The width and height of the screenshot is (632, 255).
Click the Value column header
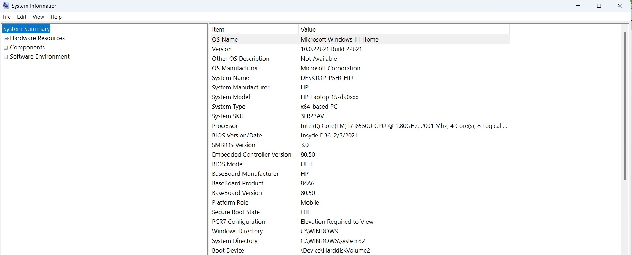[x=404, y=29]
